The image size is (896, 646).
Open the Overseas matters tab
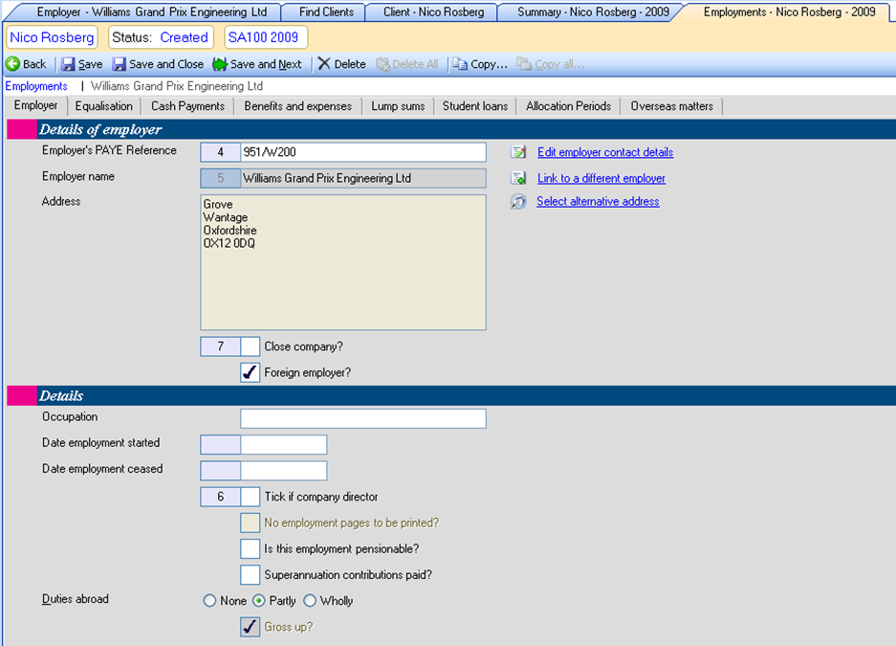671,106
